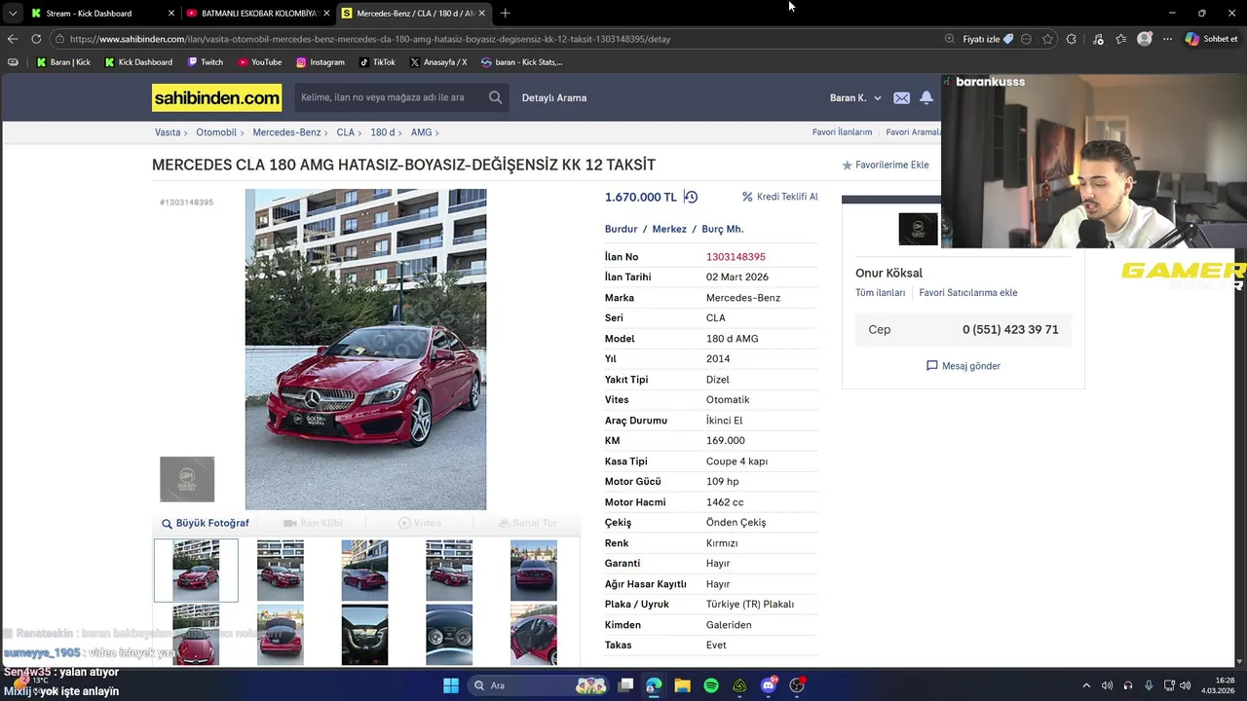The image size is (1247, 701).
Task: Click Mesaj gönder to seller
Action: point(964,366)
